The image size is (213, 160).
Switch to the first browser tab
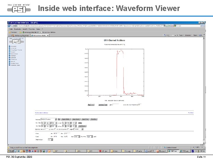pos(21,36)
